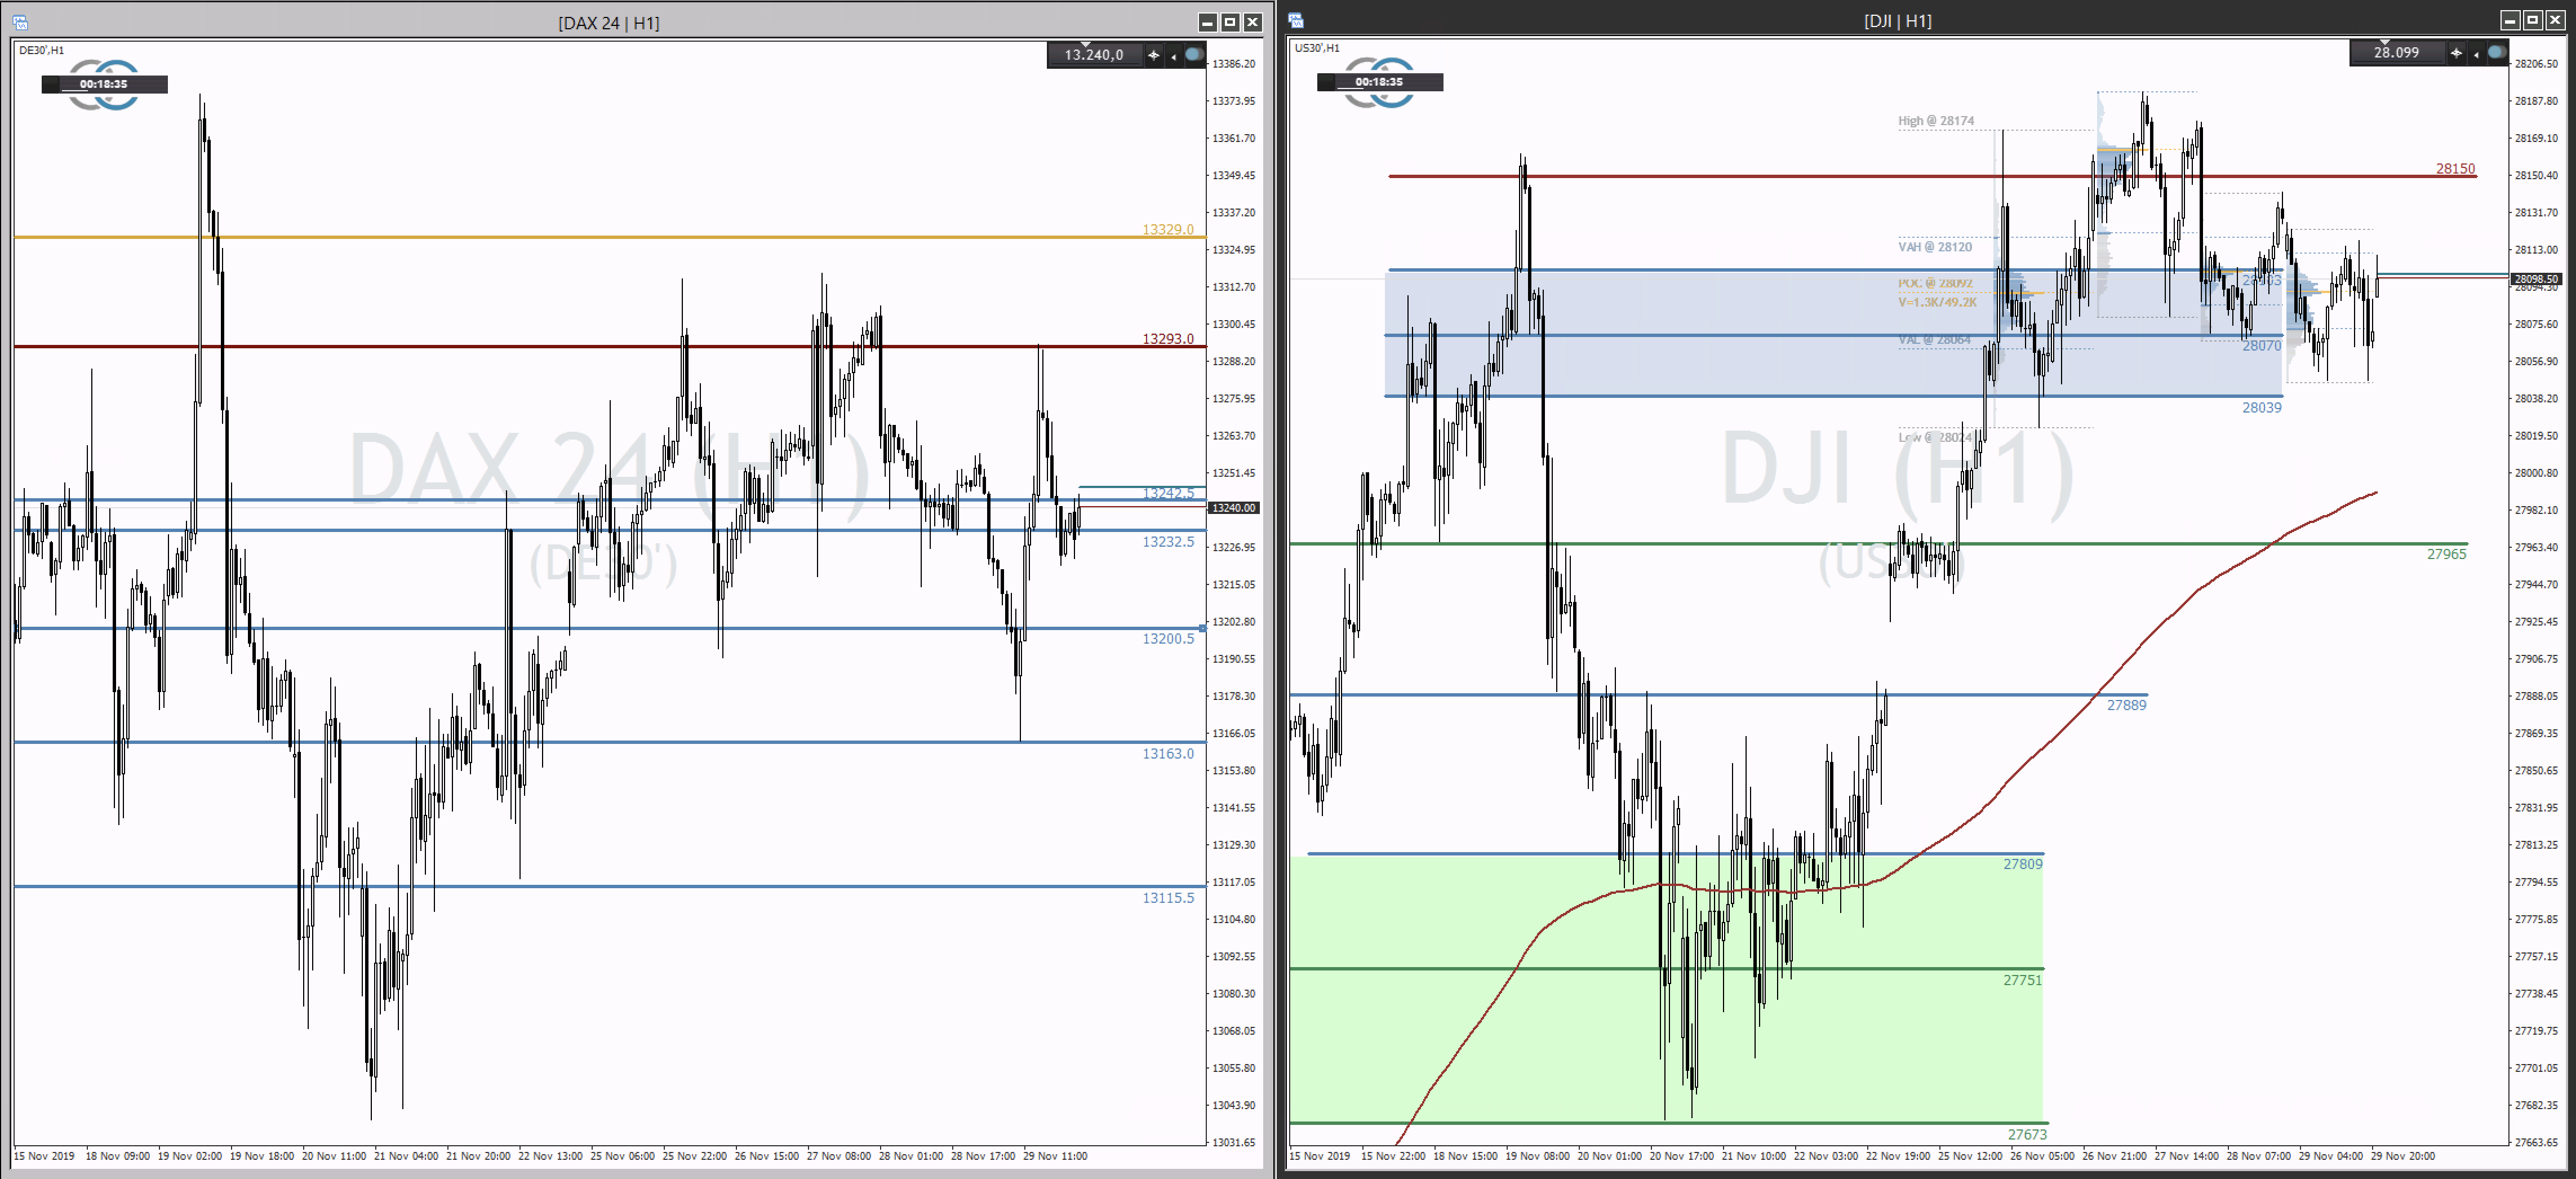The height and width of the screenshot is (1179, 2576).
Task: Maximize the DAX 24 chart window
Action: tap(1230, 22)
